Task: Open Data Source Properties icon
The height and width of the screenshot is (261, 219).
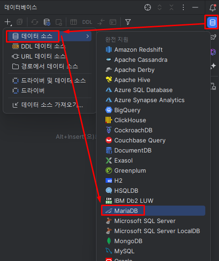Action: coord(47,22)
